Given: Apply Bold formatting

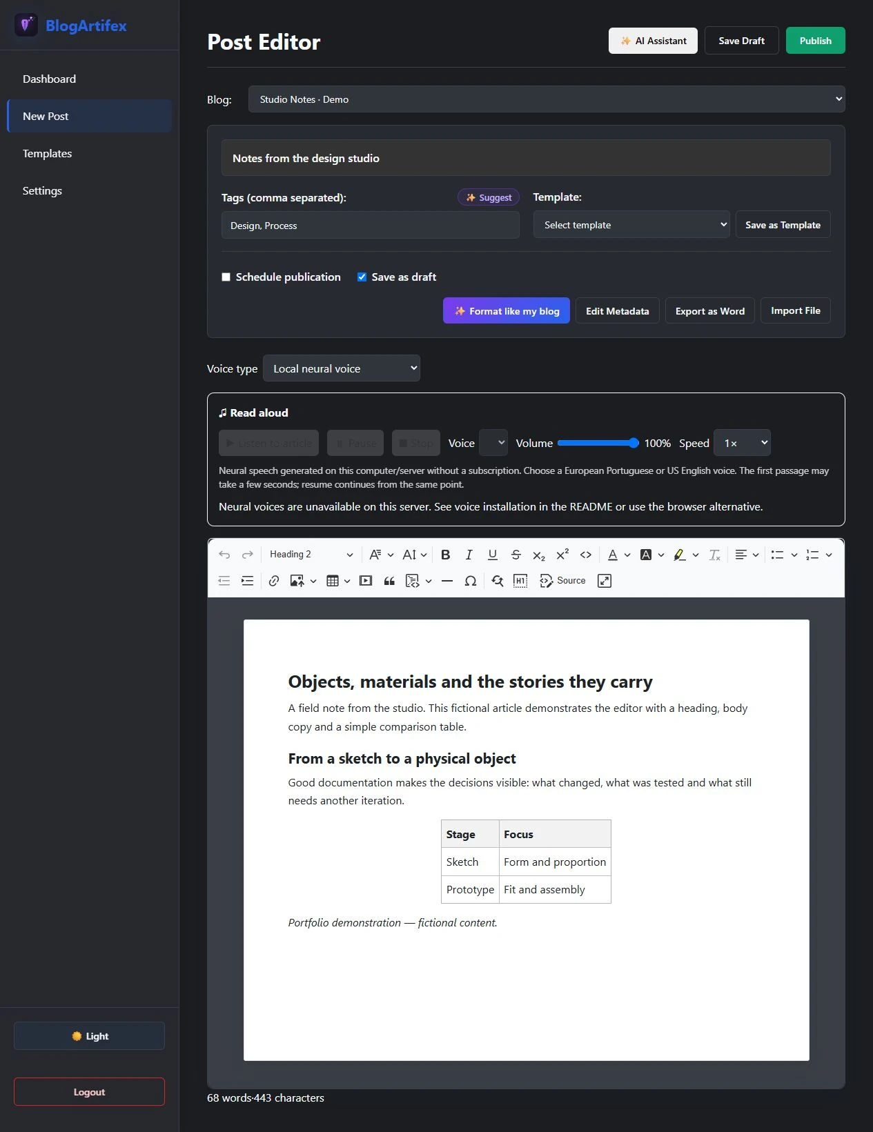Looking at the screenshot, I should tap(446, 555).
